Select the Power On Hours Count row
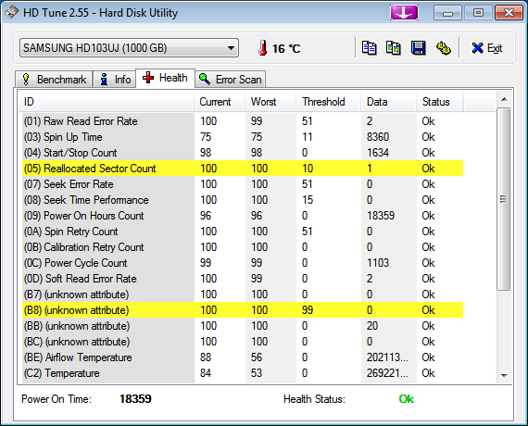Viewport: 528px width, 426px height. pyautogui.click(x=243, y=216)
